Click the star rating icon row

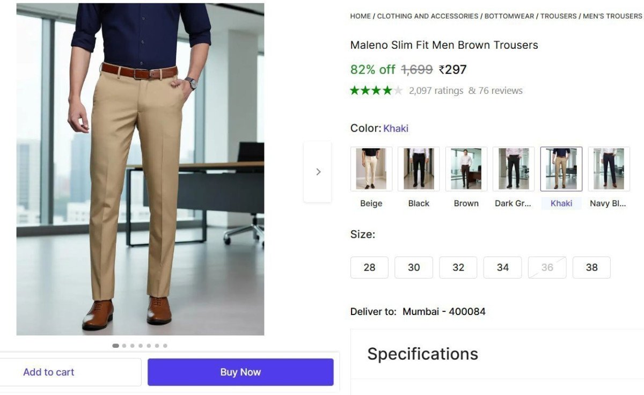(375, 90)
